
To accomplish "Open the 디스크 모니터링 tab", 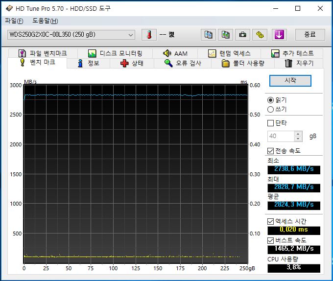I will click(x=116, y=53).
